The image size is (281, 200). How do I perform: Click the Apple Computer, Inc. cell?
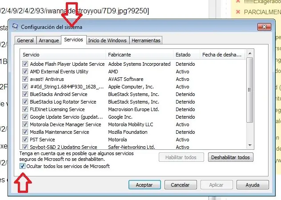131,87
